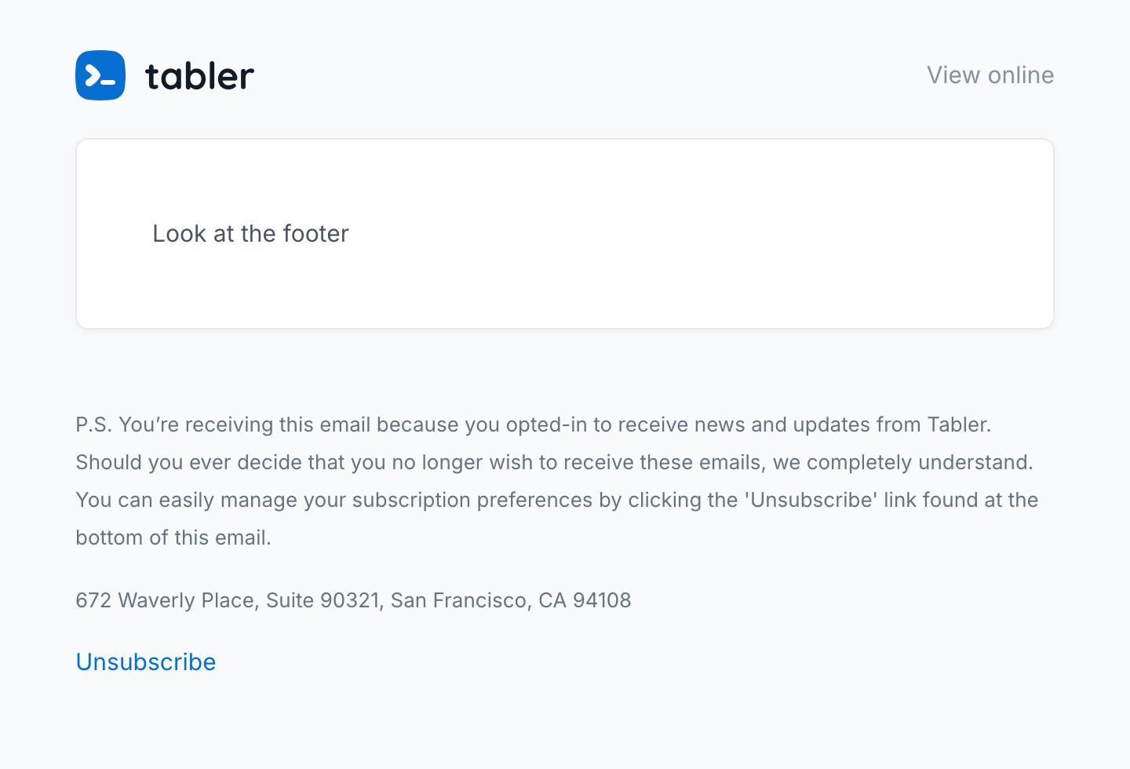Click the phrase "subscription preferences"
1130x769 pixels.
tap(472, 500)
